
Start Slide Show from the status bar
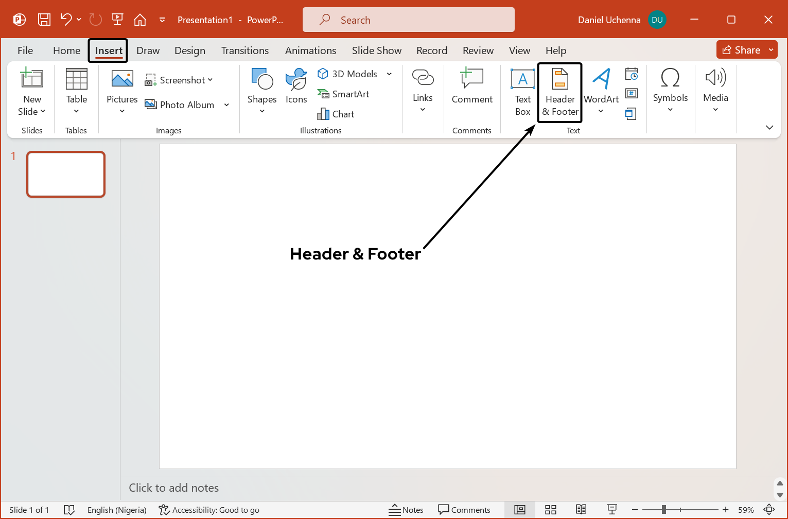[x=612, y=510]
